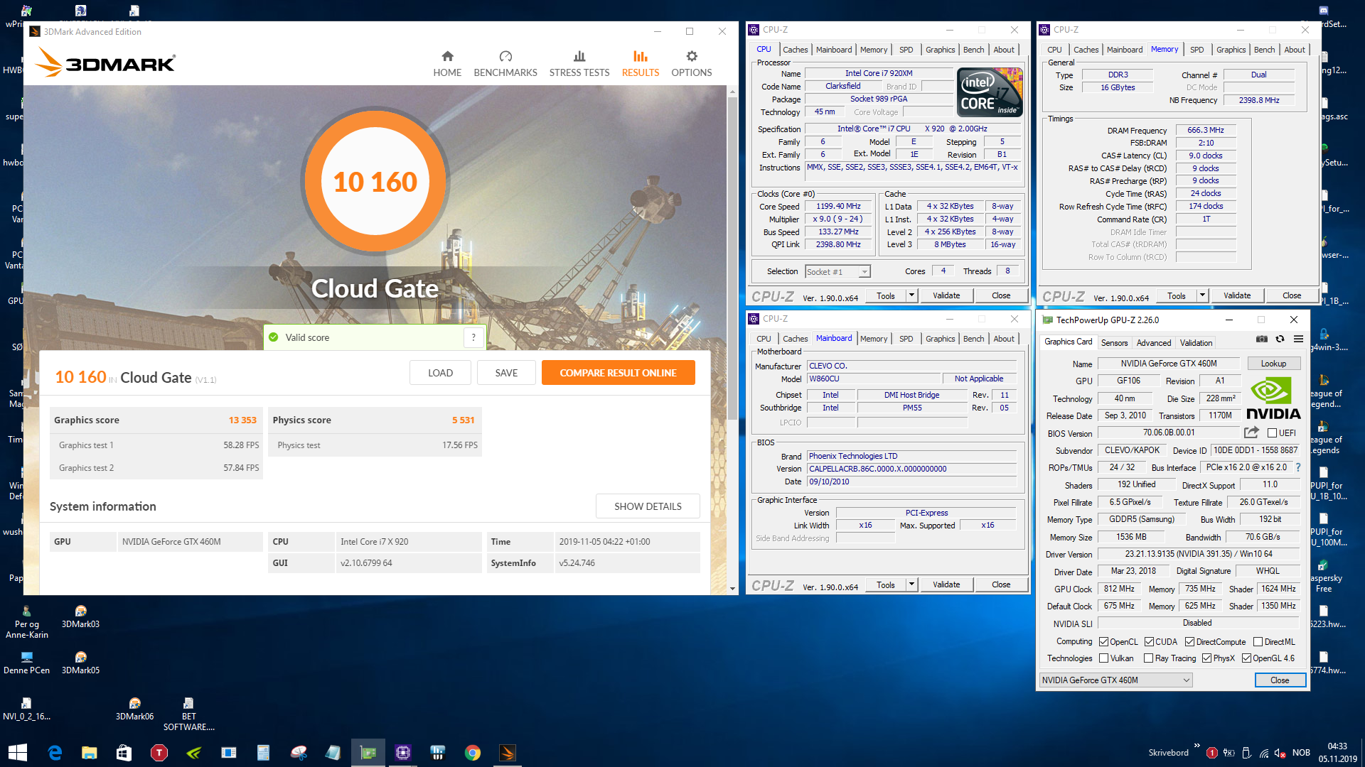Toggle the DirectML checkbox
The width and height of the screenshot is (1365, 767).
point(1258,642)
